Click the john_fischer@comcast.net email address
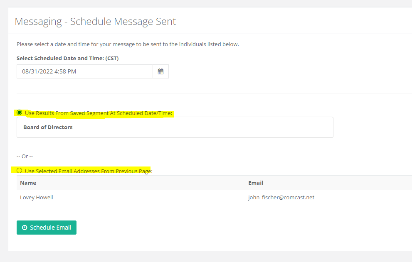Screen dimensions: 412x262 pos(281,197)
